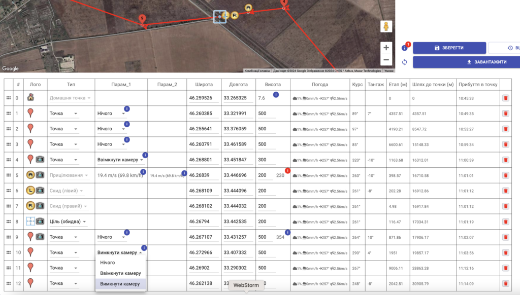
Task: Click the map zoom out minus button
Action: tap(386, 60)
